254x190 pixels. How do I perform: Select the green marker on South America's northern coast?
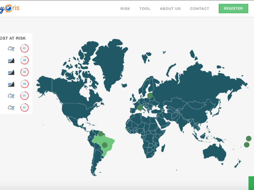[x=100, y=134]
